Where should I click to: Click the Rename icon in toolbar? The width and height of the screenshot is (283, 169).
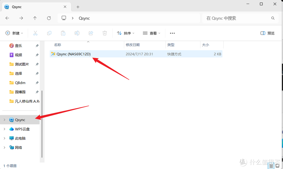[77, 33]
